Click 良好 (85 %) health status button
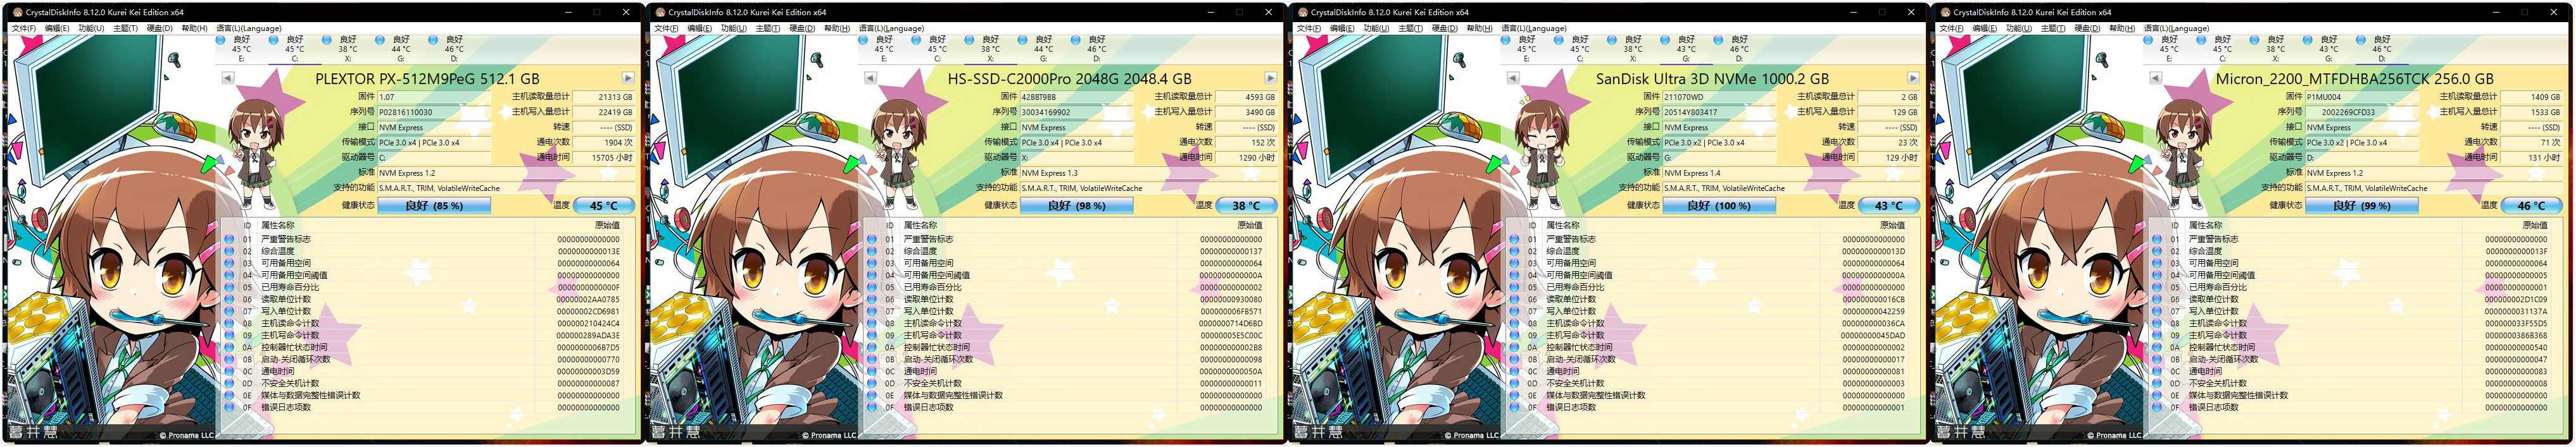Screen dimensions: 2576x447 pos(434,205)
